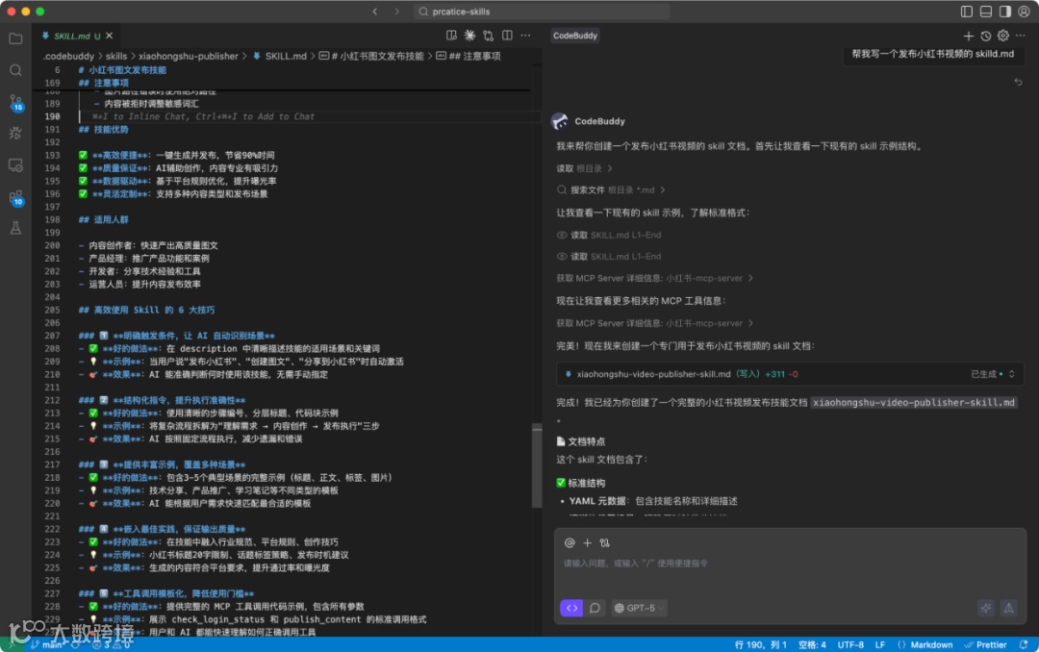Viewport: 1039px width, 652px height.
Task: Open MCP tools icon in chat input
Action: click(x=604, y=542)
